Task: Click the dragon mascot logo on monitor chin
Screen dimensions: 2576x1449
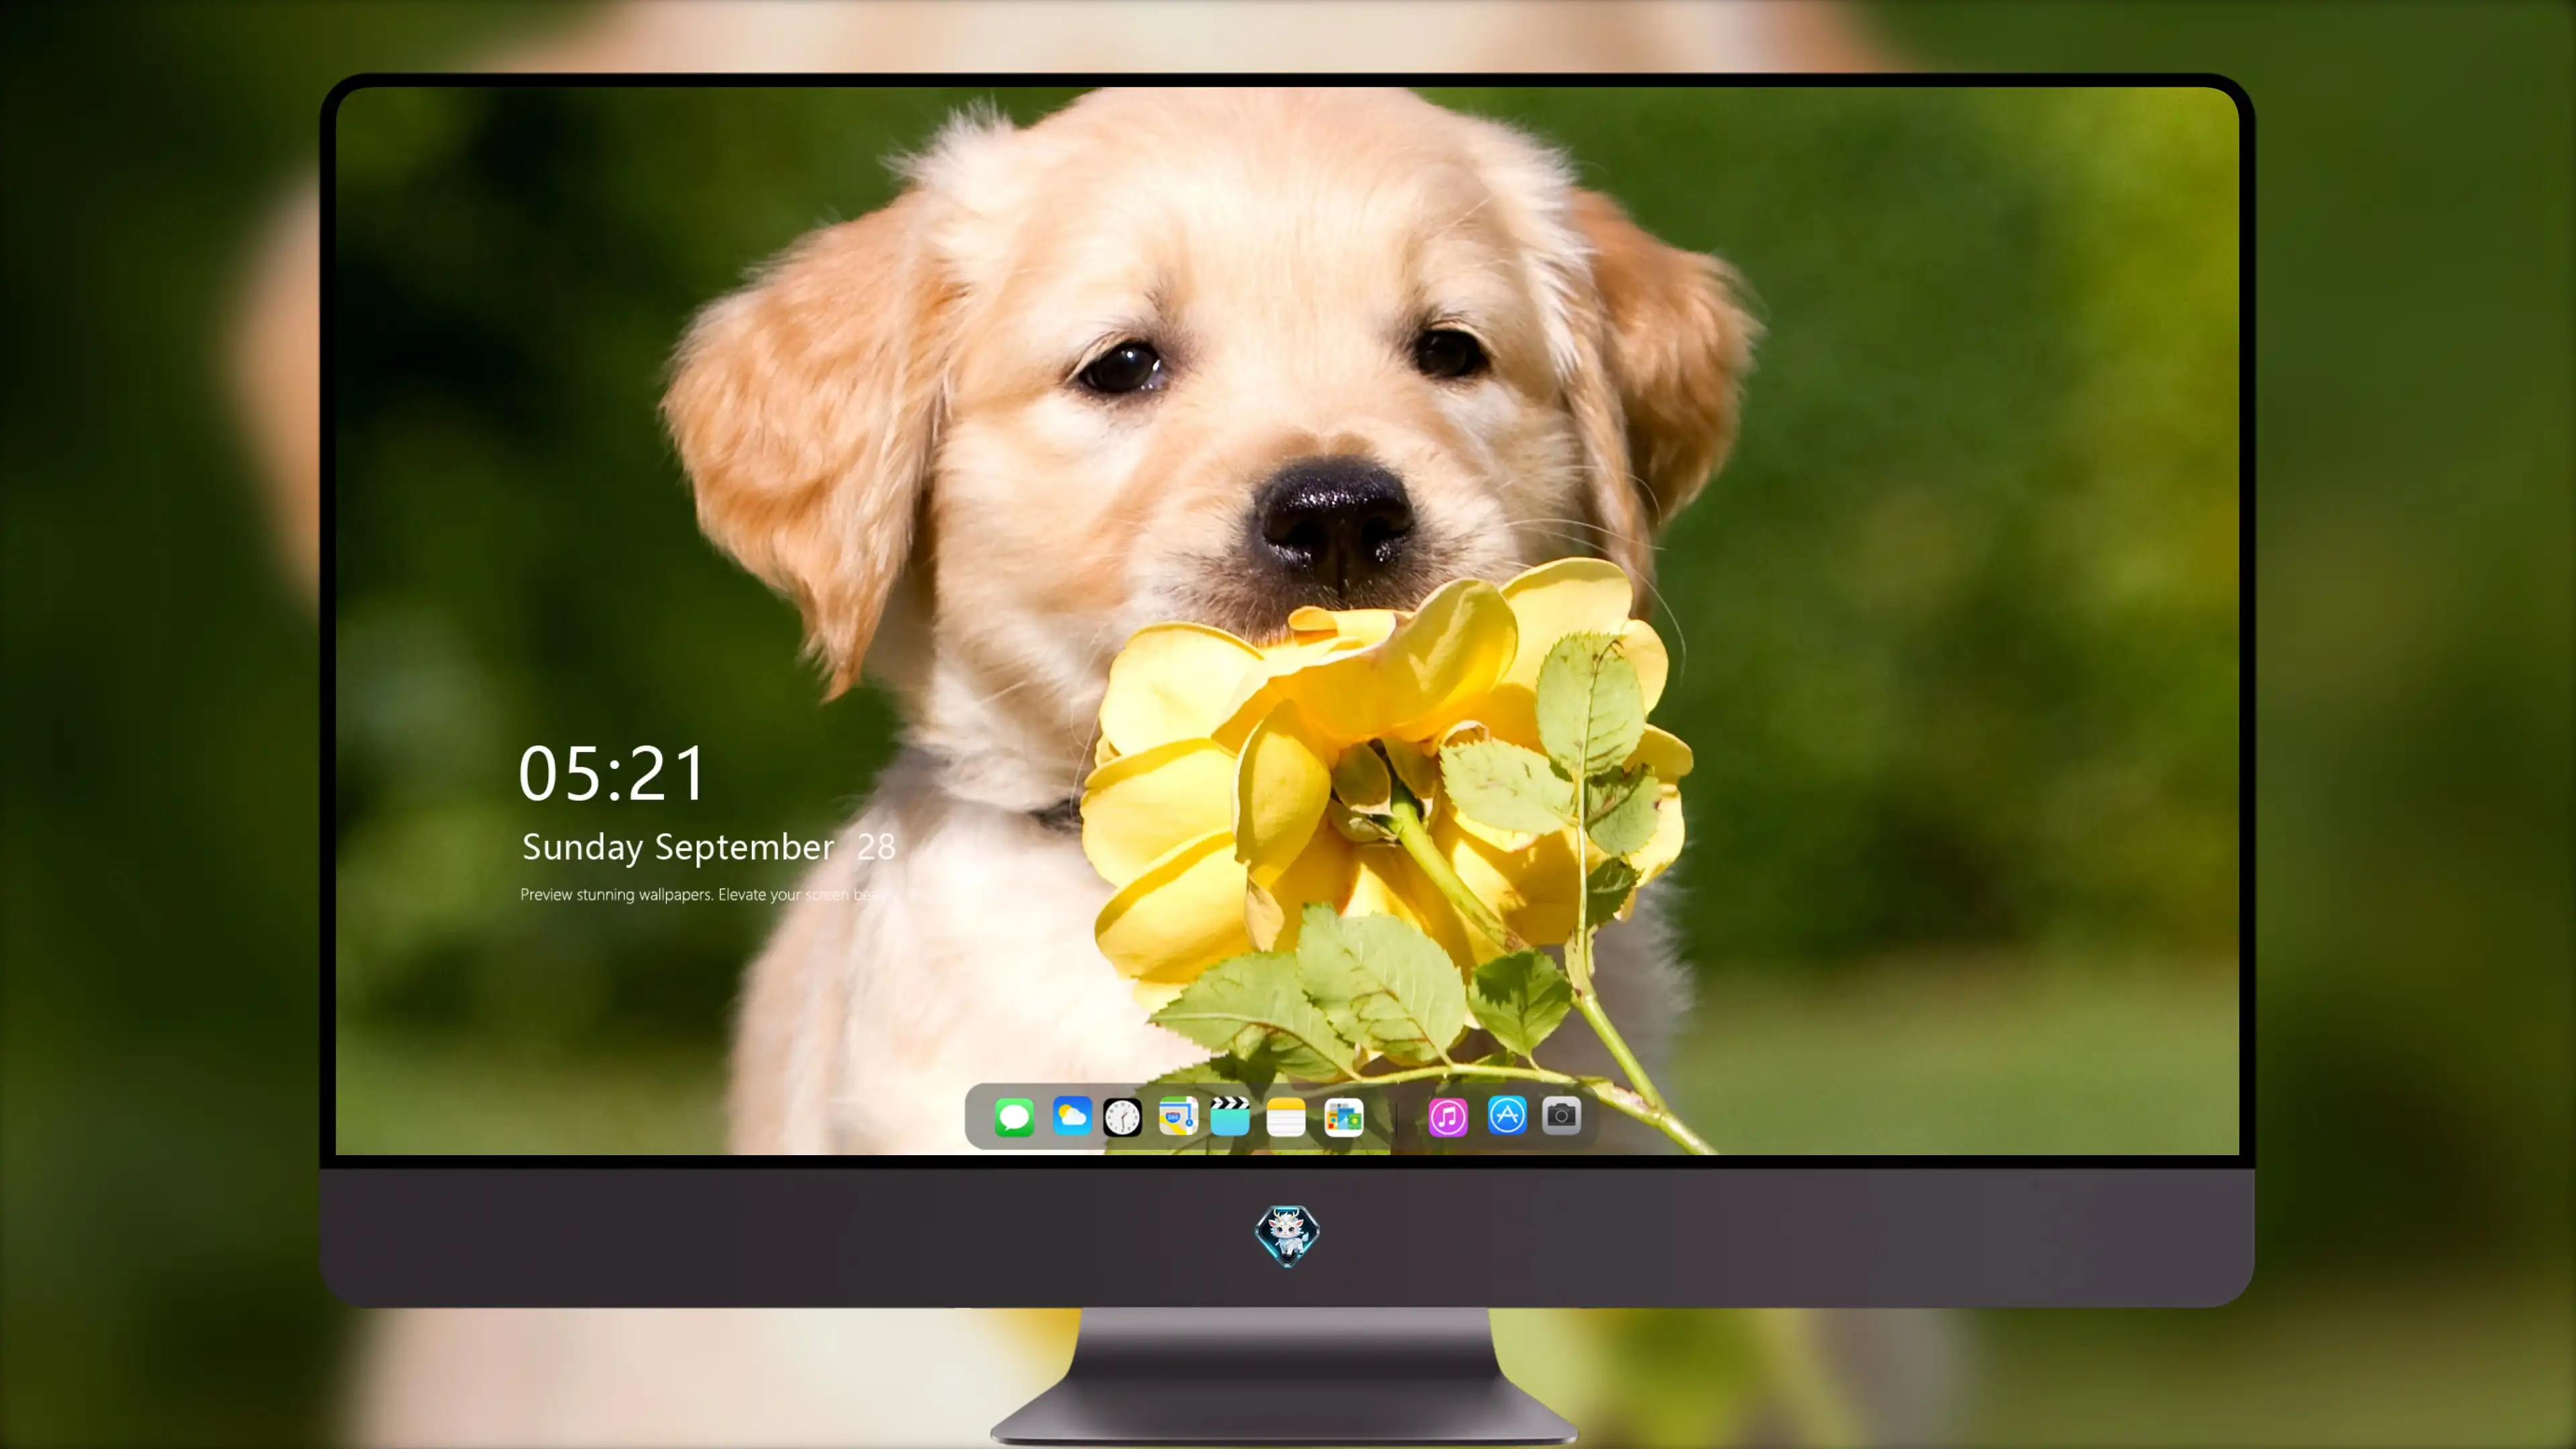Action: pos(1287,1236)
